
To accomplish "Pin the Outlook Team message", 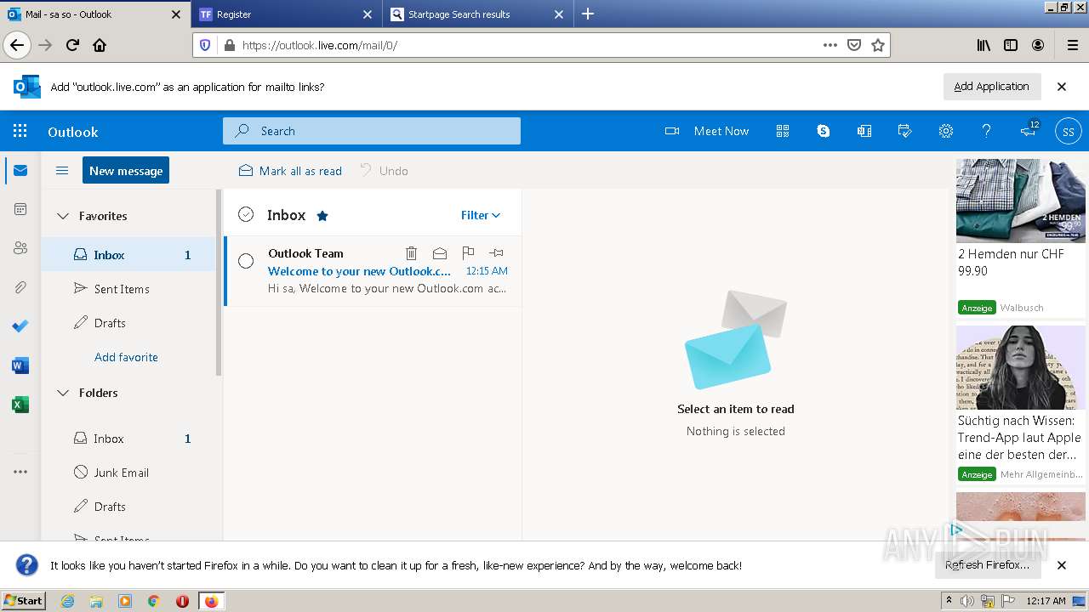I will [x=496, y=253].
